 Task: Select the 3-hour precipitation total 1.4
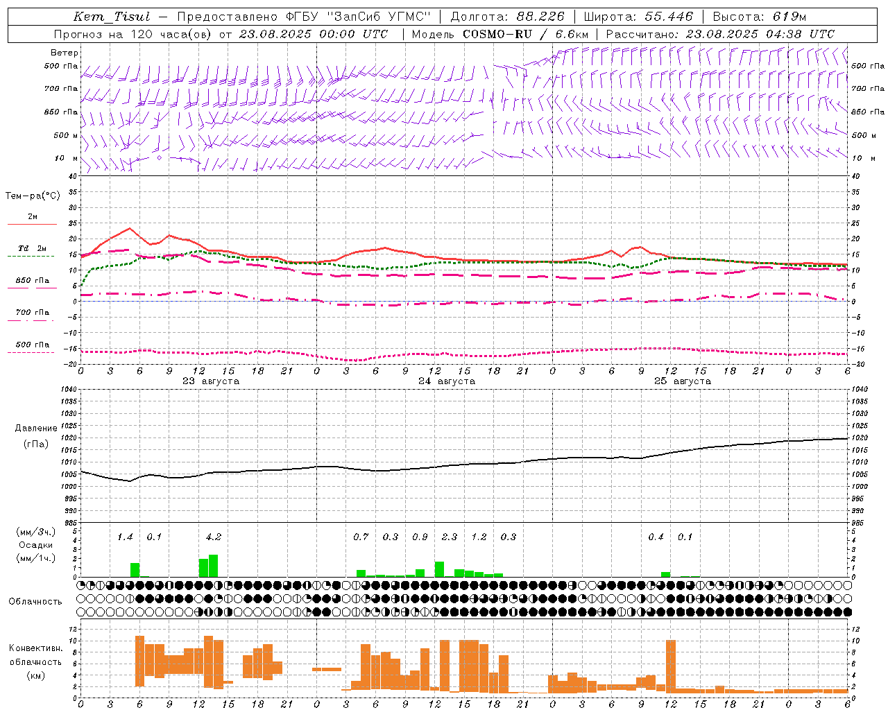[x=125, y=537]
